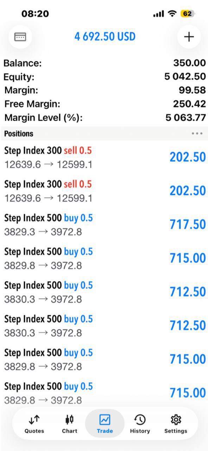This screenshot has height=451, width=208.
Task: Switch to the Chart tab
Action: coord(70,424)
